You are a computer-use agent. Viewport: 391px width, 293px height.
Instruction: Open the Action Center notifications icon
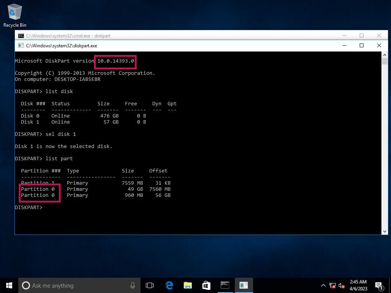click(x=379, y=285)
